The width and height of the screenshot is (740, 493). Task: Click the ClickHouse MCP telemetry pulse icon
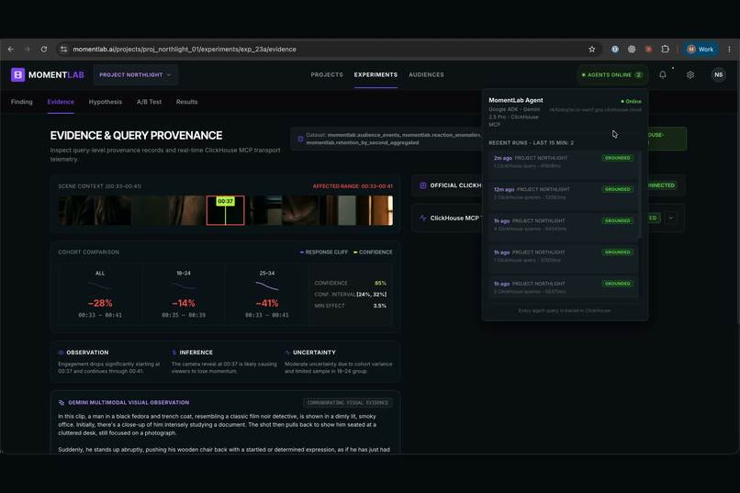pyautogui.click(x=423, y=218)
